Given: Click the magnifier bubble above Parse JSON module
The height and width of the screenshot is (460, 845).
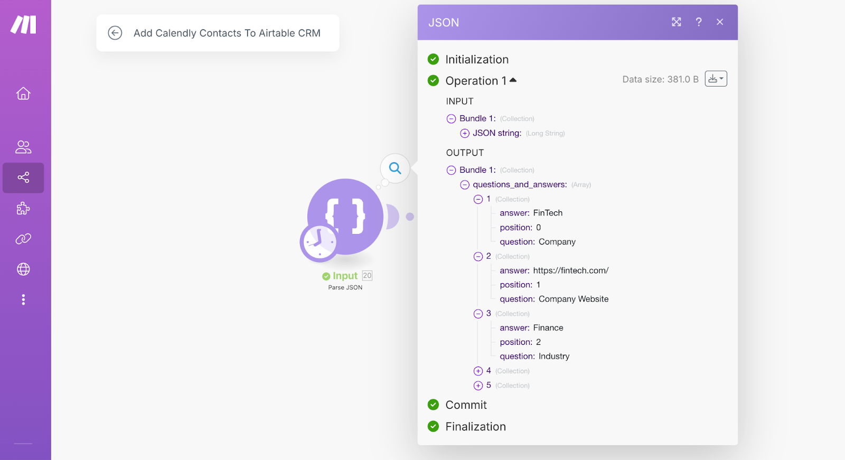Looking at the screenshot, I should [395, 168].
